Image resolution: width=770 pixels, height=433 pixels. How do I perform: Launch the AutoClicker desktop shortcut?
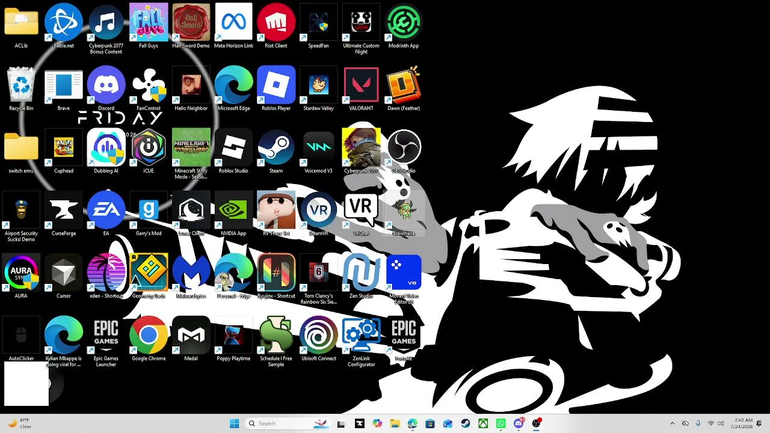pyautogui.click(x=21, y=339)
